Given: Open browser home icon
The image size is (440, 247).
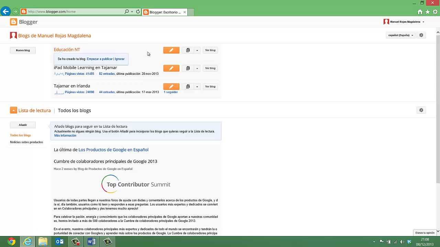Looking at the screenshot, I should [420, 12].
